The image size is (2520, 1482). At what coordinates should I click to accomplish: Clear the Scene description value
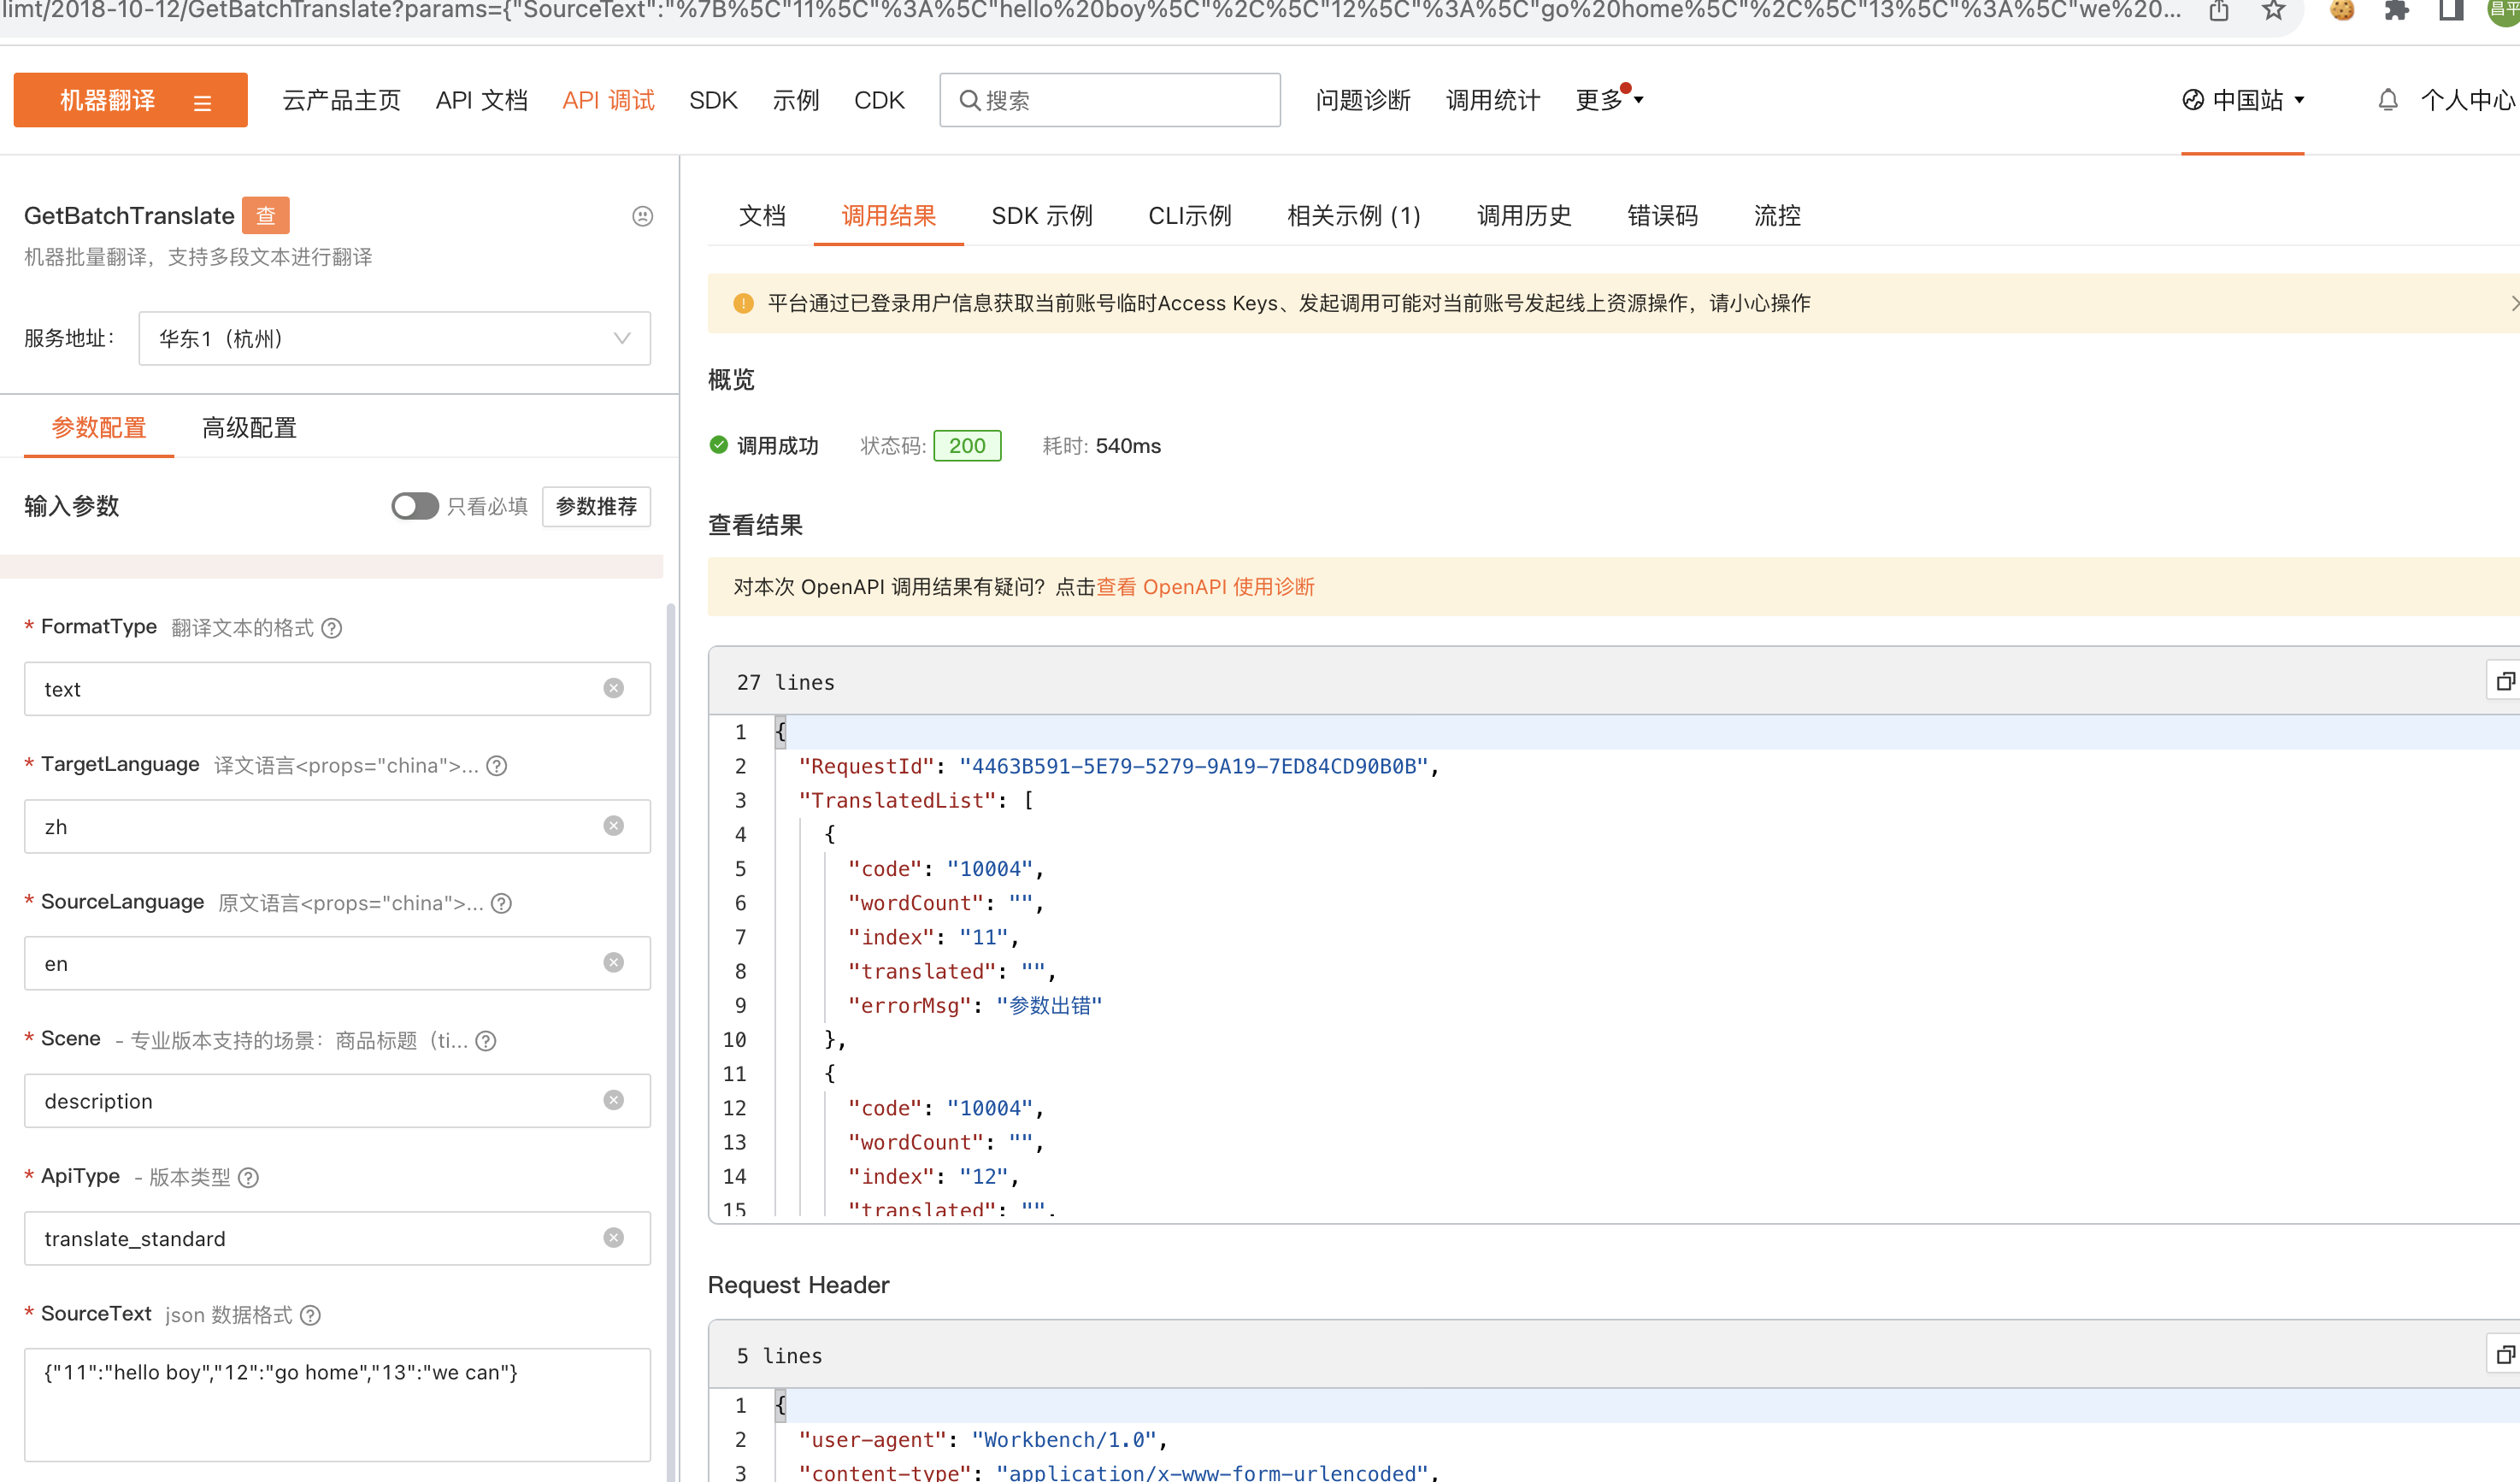click(x=614, y=1100)
